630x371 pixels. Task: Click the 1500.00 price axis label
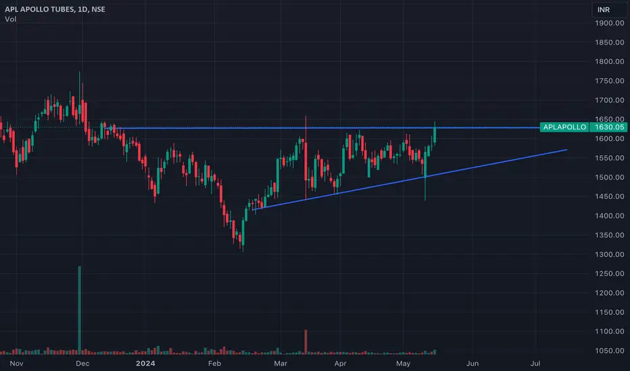coord(610,177)
